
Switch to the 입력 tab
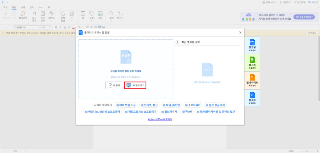point(32,7)
